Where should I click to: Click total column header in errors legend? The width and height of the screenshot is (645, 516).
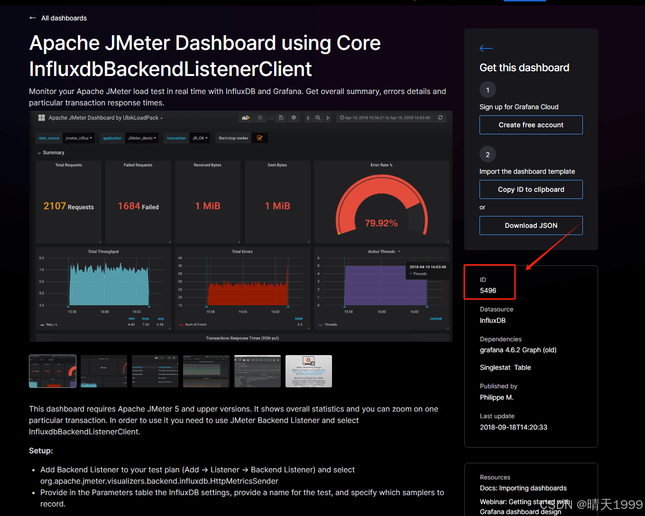[299, 319]
